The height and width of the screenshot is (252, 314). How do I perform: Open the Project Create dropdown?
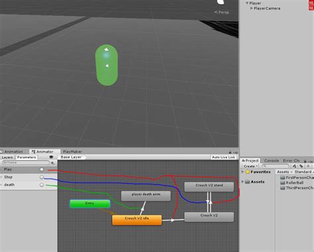[x=250, y=166]
